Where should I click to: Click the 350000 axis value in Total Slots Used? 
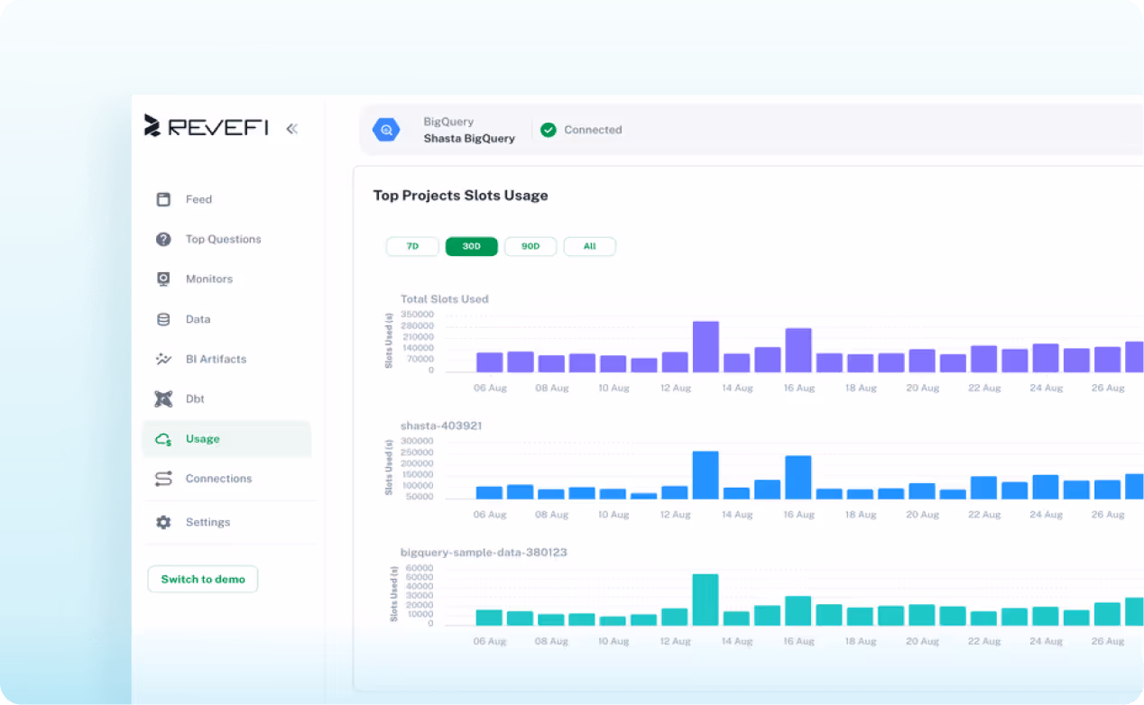417,315
